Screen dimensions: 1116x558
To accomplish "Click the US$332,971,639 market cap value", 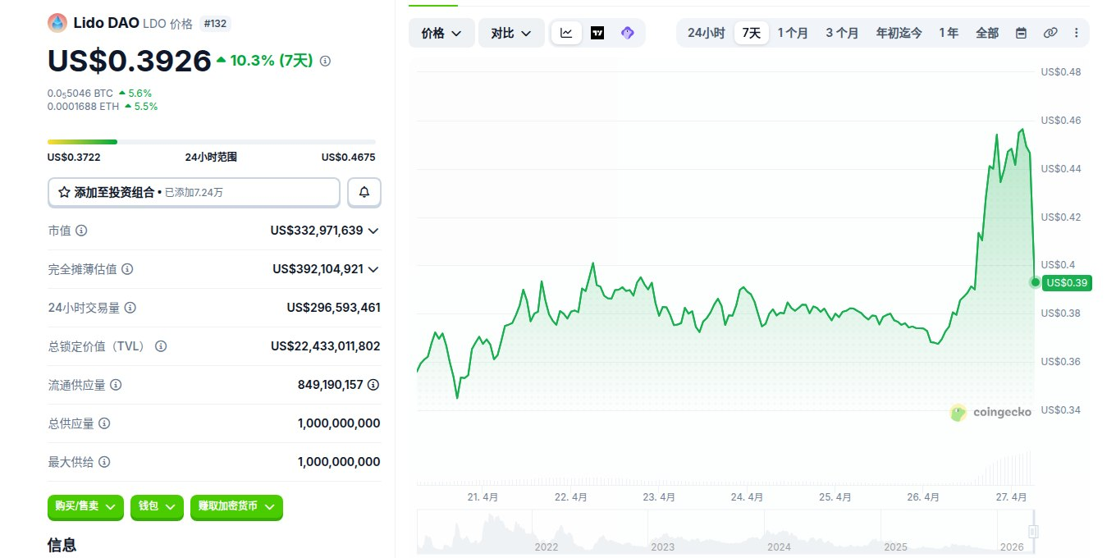I will tap(317, 231).
